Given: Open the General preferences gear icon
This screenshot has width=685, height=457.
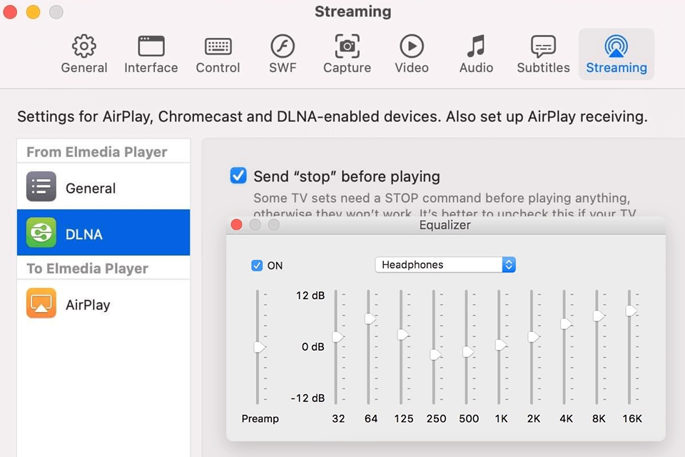Looking at the screenshot, I should (x=84, y=46).
